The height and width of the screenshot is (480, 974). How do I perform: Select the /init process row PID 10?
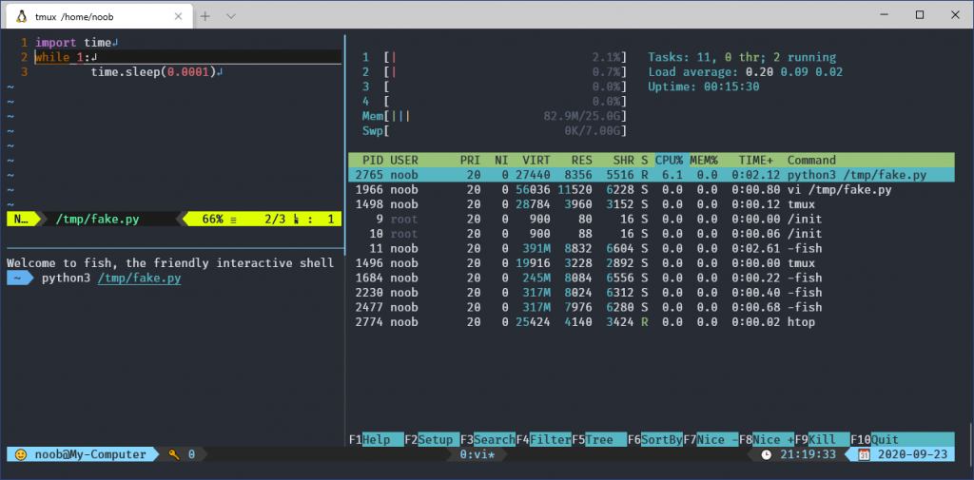click(651, 234)
